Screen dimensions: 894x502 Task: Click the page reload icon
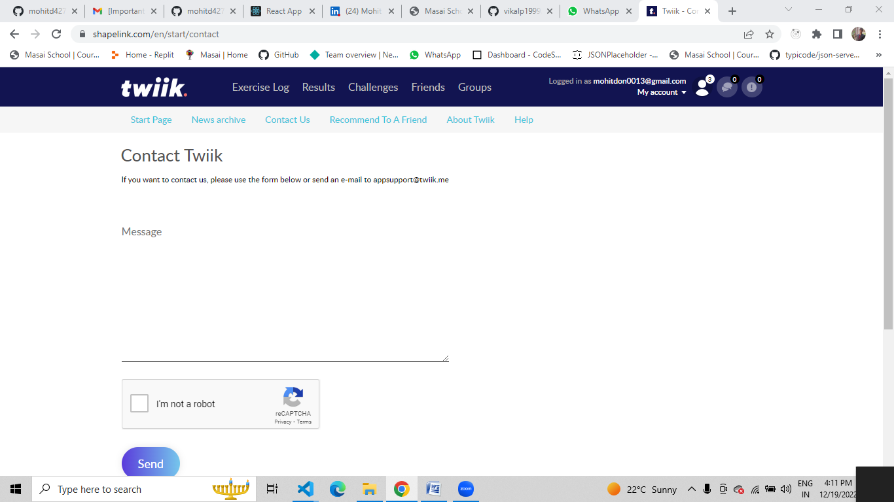(x=57, y=33)
